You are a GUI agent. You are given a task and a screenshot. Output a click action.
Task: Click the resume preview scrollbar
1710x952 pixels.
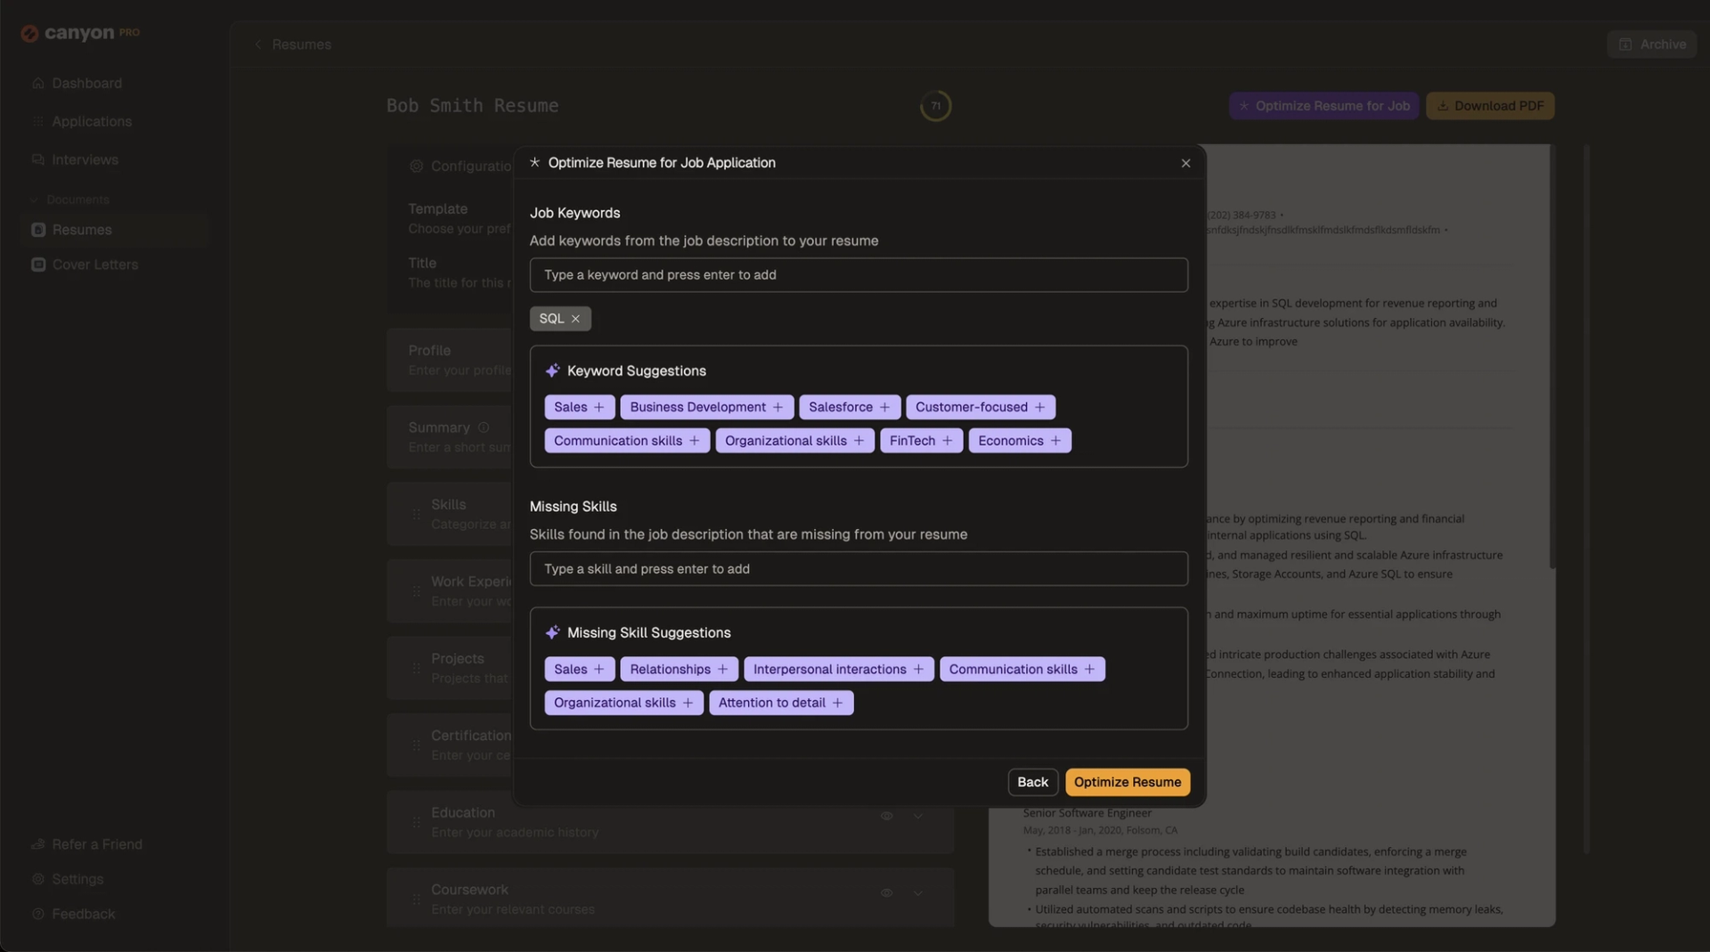tap(1552, 356)
